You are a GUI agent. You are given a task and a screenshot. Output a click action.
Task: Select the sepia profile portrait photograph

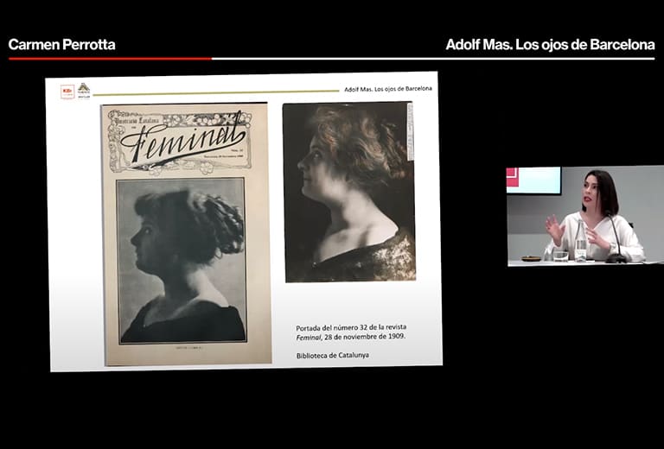point(349,192)
